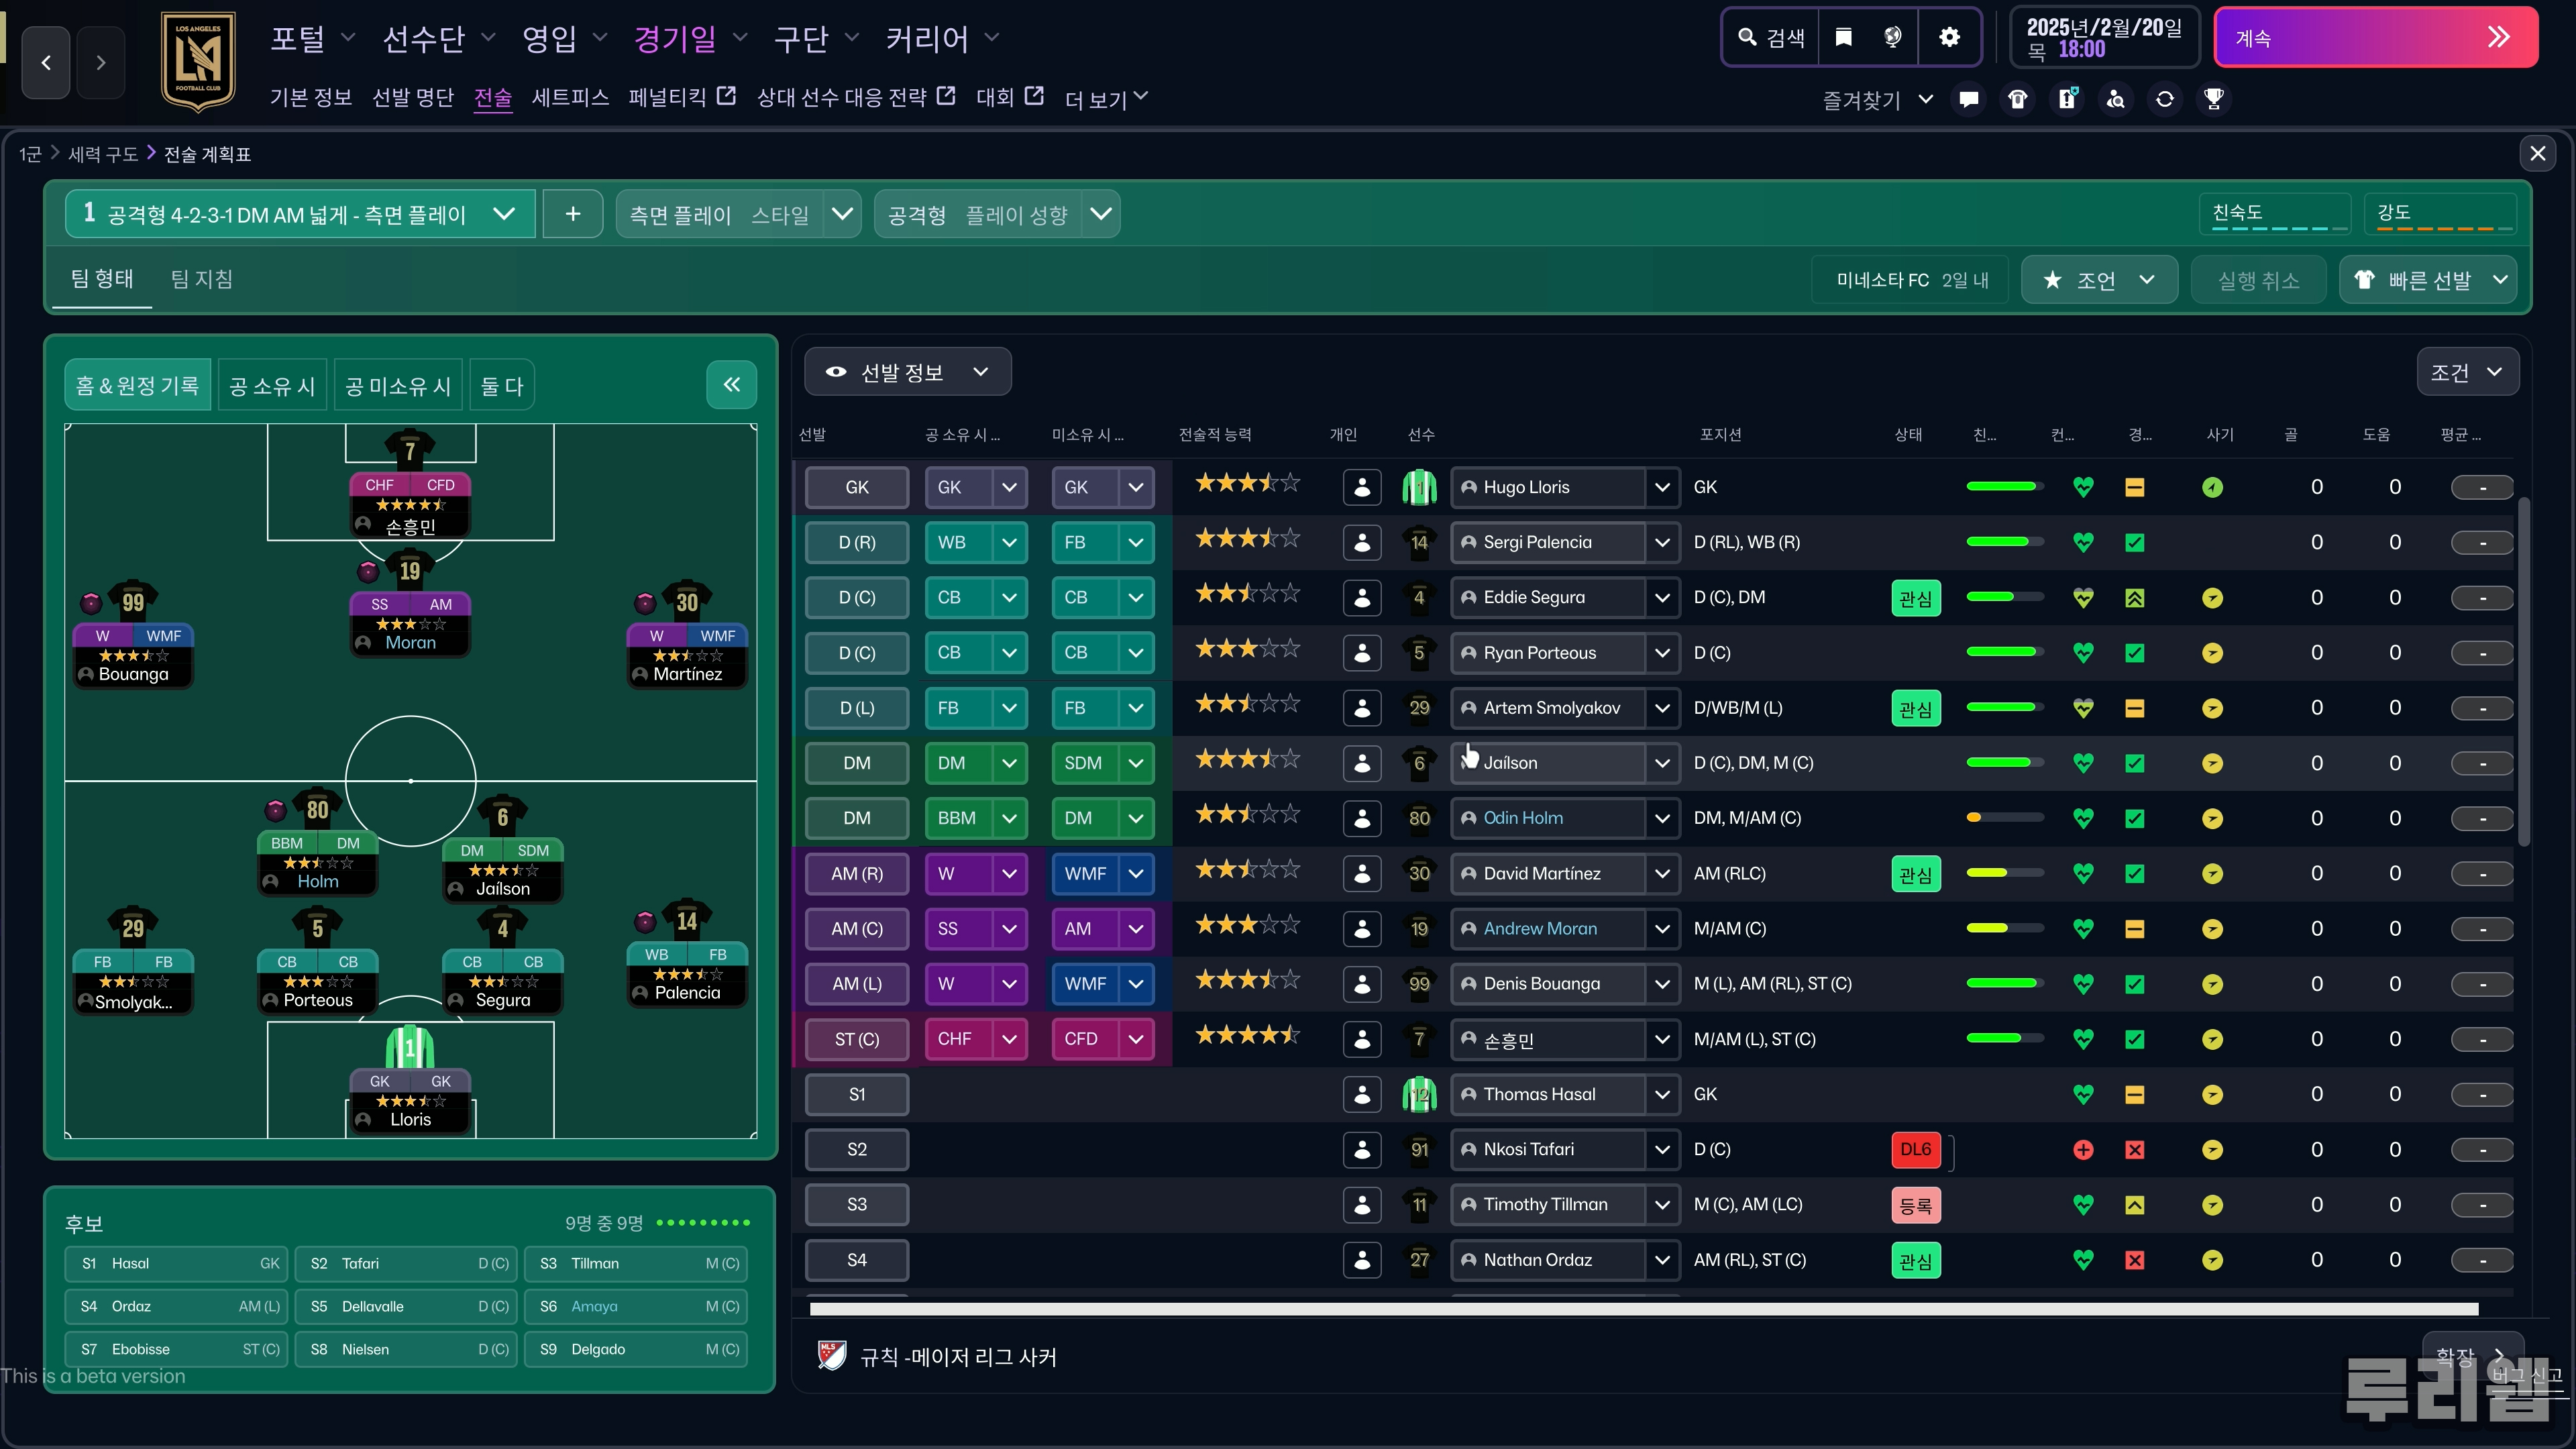Open the 세트피스 menu item

[x=570, y=97]
